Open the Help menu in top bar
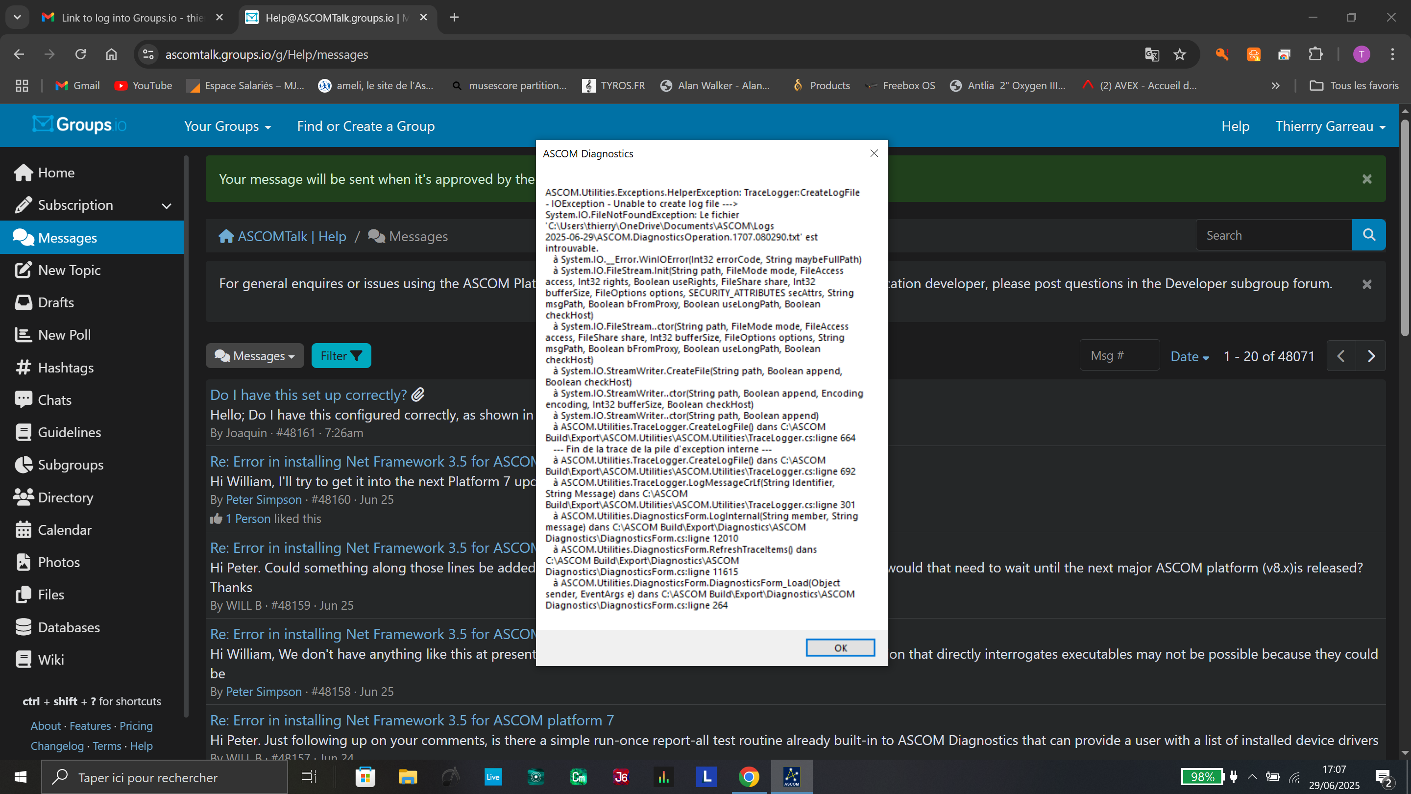1411x794 pixels. tap(1235, 126)
